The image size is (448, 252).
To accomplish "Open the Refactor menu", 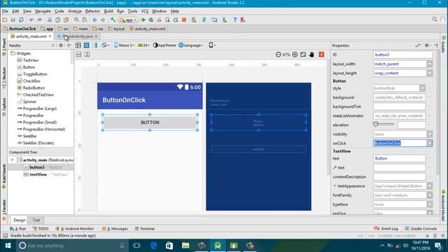I will (x=92, y=11).
